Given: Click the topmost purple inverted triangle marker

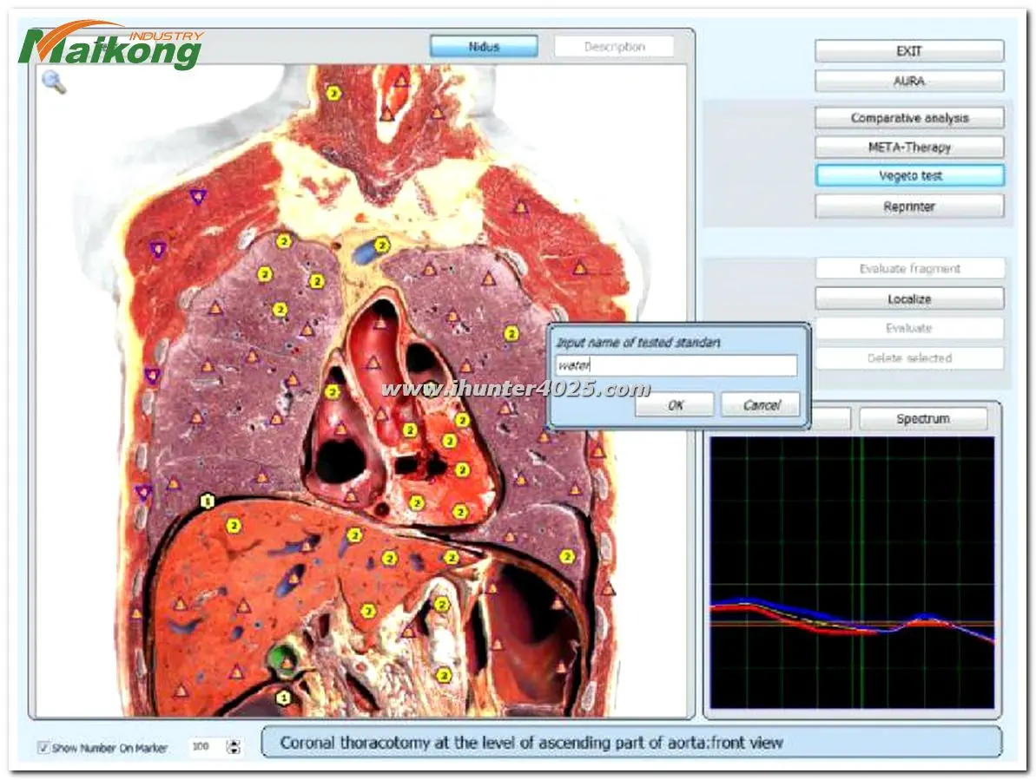Looking at the screenshot, I should click(x=199, y=197).
